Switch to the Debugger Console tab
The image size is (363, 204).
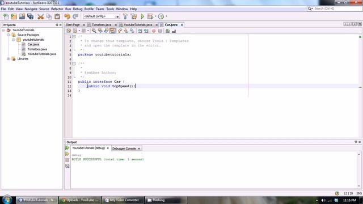point(124,148)
